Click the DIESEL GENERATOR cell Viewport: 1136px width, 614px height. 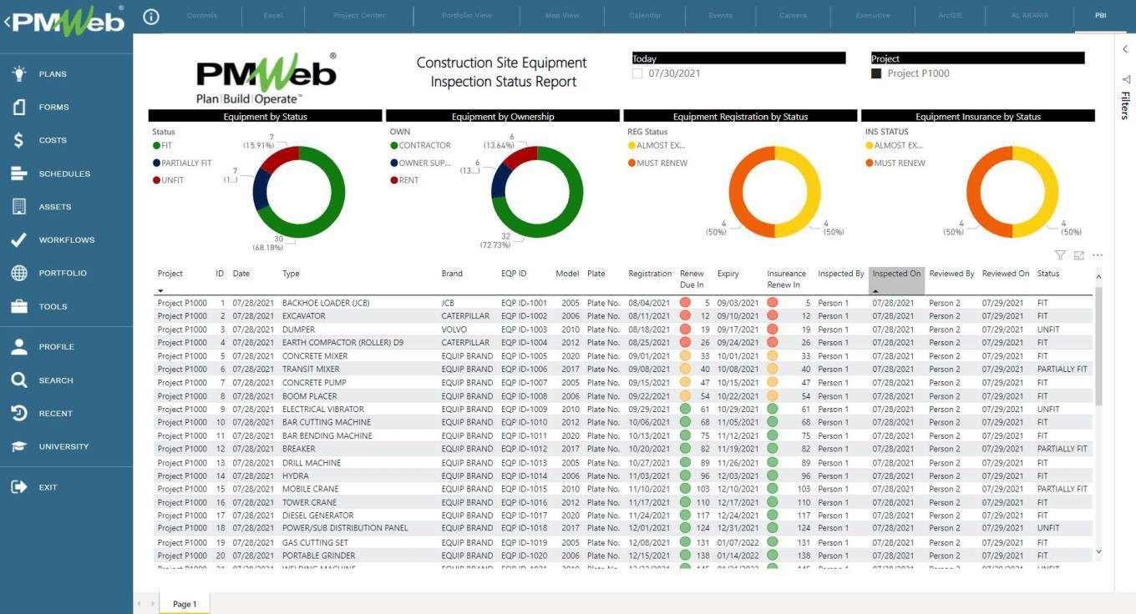(318, 516)
